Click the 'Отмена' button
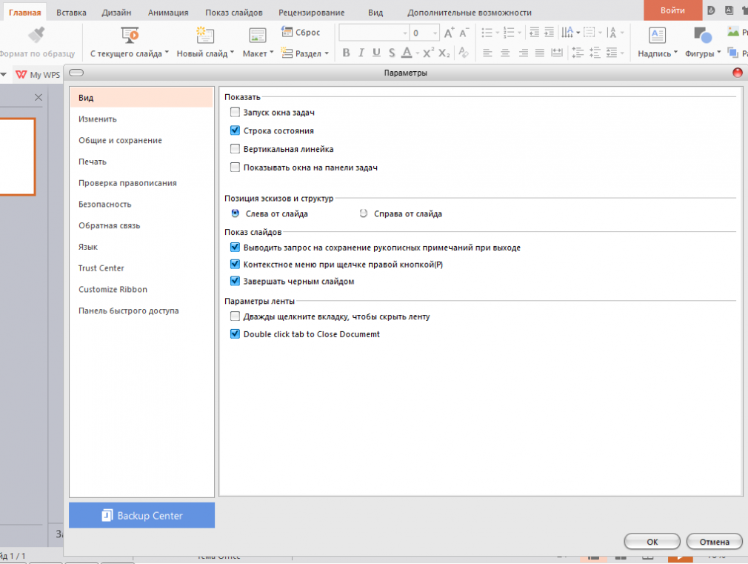The image size is (748, 564). click(714, 542)
